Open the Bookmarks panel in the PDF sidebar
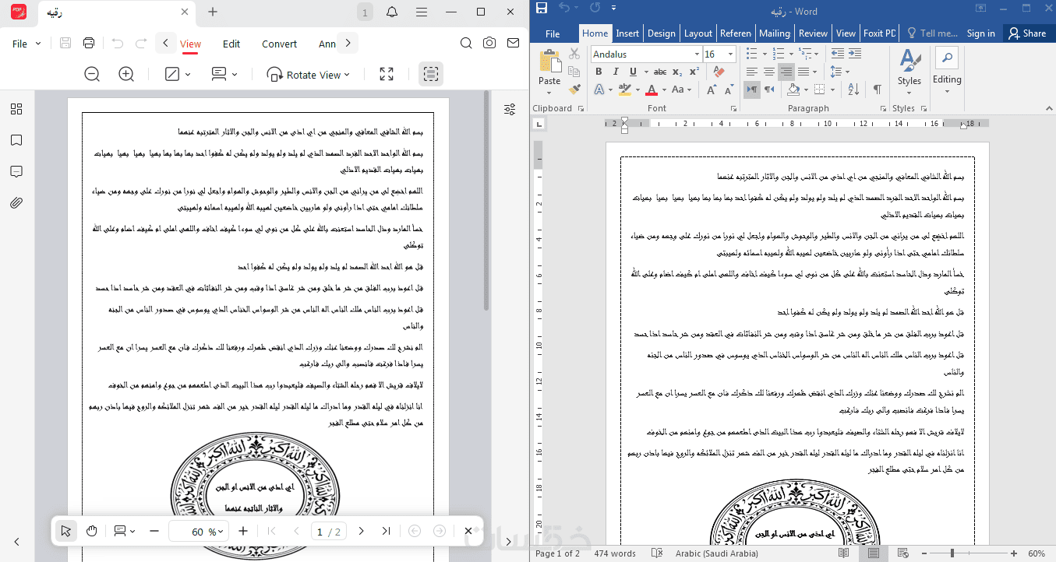Viewport: 1056px width, 562px height. (x=16, y=140)
